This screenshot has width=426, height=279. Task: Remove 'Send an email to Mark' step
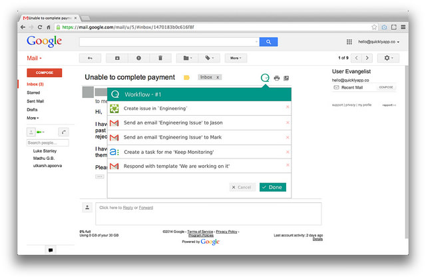pyautogui.click(x=288, y=137)
